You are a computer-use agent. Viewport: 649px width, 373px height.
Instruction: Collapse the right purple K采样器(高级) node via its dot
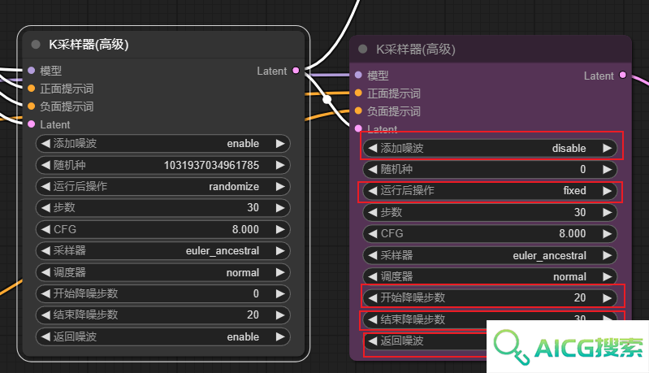[363, 50]
